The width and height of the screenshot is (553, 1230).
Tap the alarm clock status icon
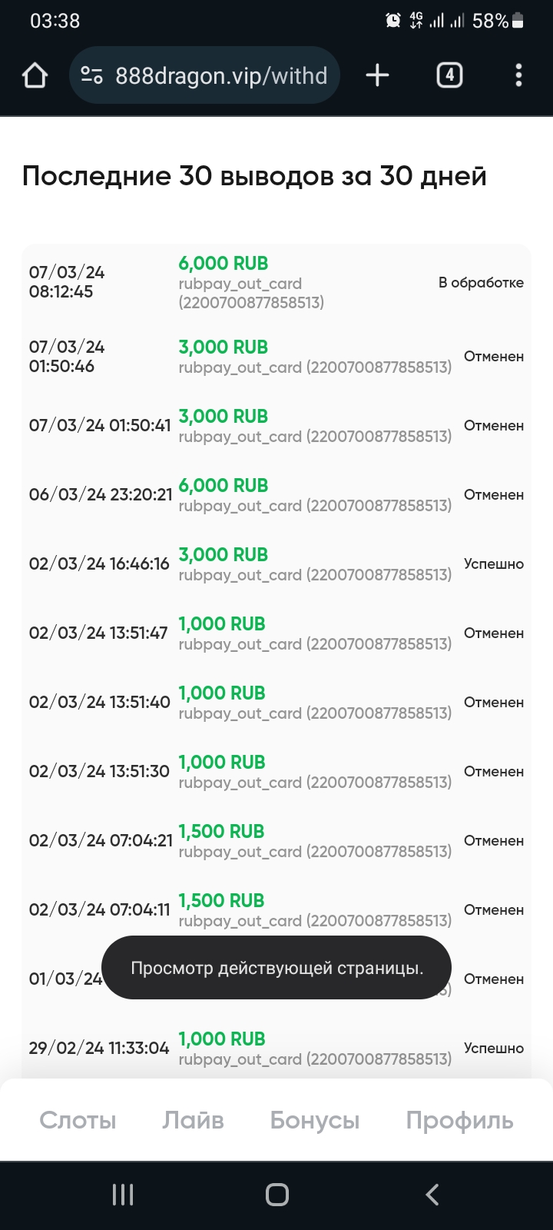click(x=393, y=21)
